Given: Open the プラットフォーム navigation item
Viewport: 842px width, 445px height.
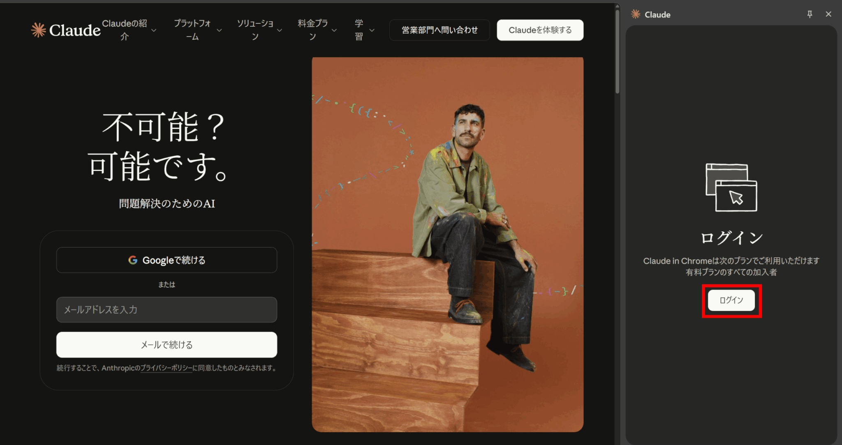Looking at the screenshot, I should pos(192,30).
